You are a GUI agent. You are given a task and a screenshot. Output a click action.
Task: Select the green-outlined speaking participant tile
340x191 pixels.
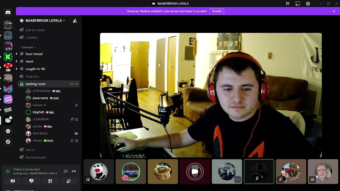click(259, 172)
